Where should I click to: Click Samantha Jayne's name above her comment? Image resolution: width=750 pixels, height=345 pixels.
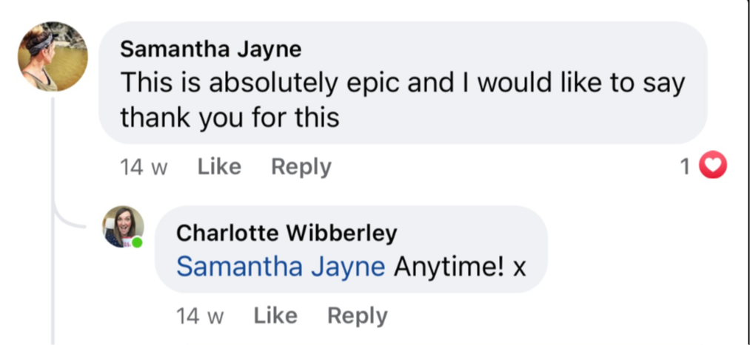210,49
